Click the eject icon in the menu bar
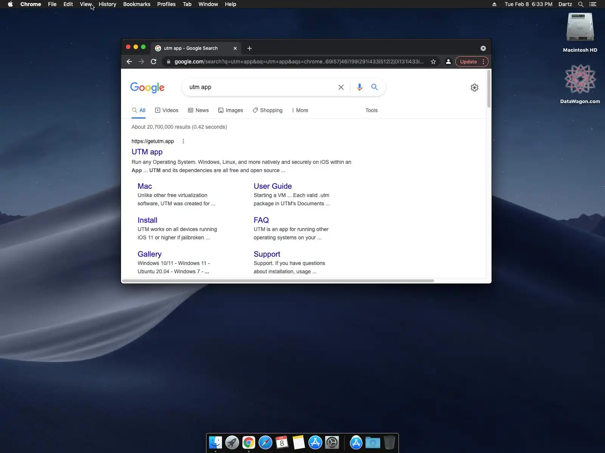 [494, 4]
